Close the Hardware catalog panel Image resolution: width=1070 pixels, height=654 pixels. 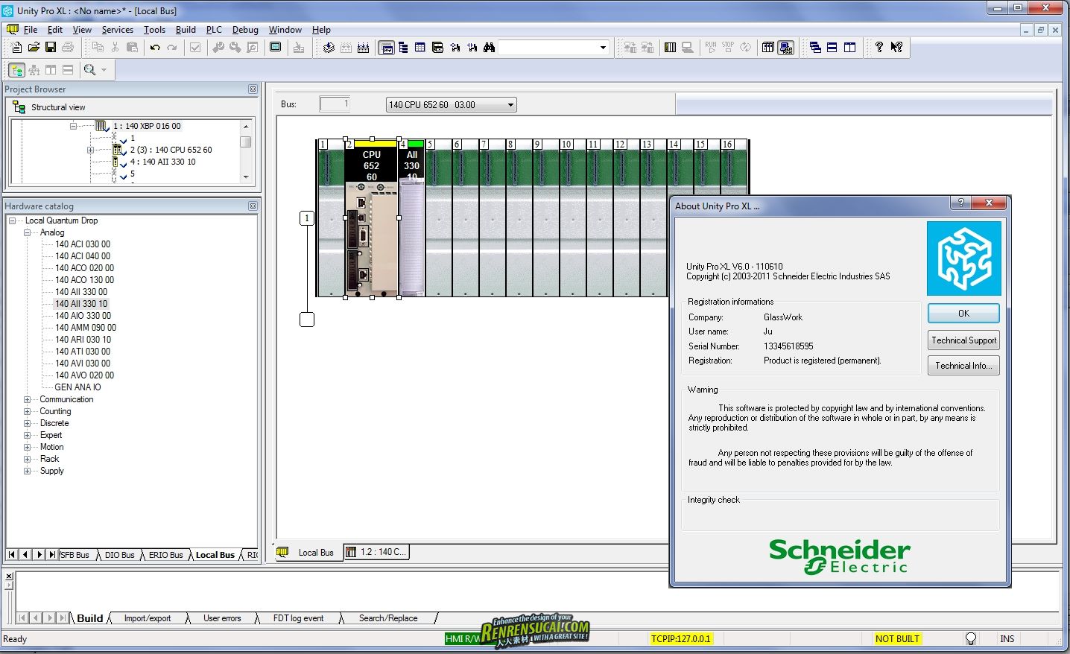253,206
